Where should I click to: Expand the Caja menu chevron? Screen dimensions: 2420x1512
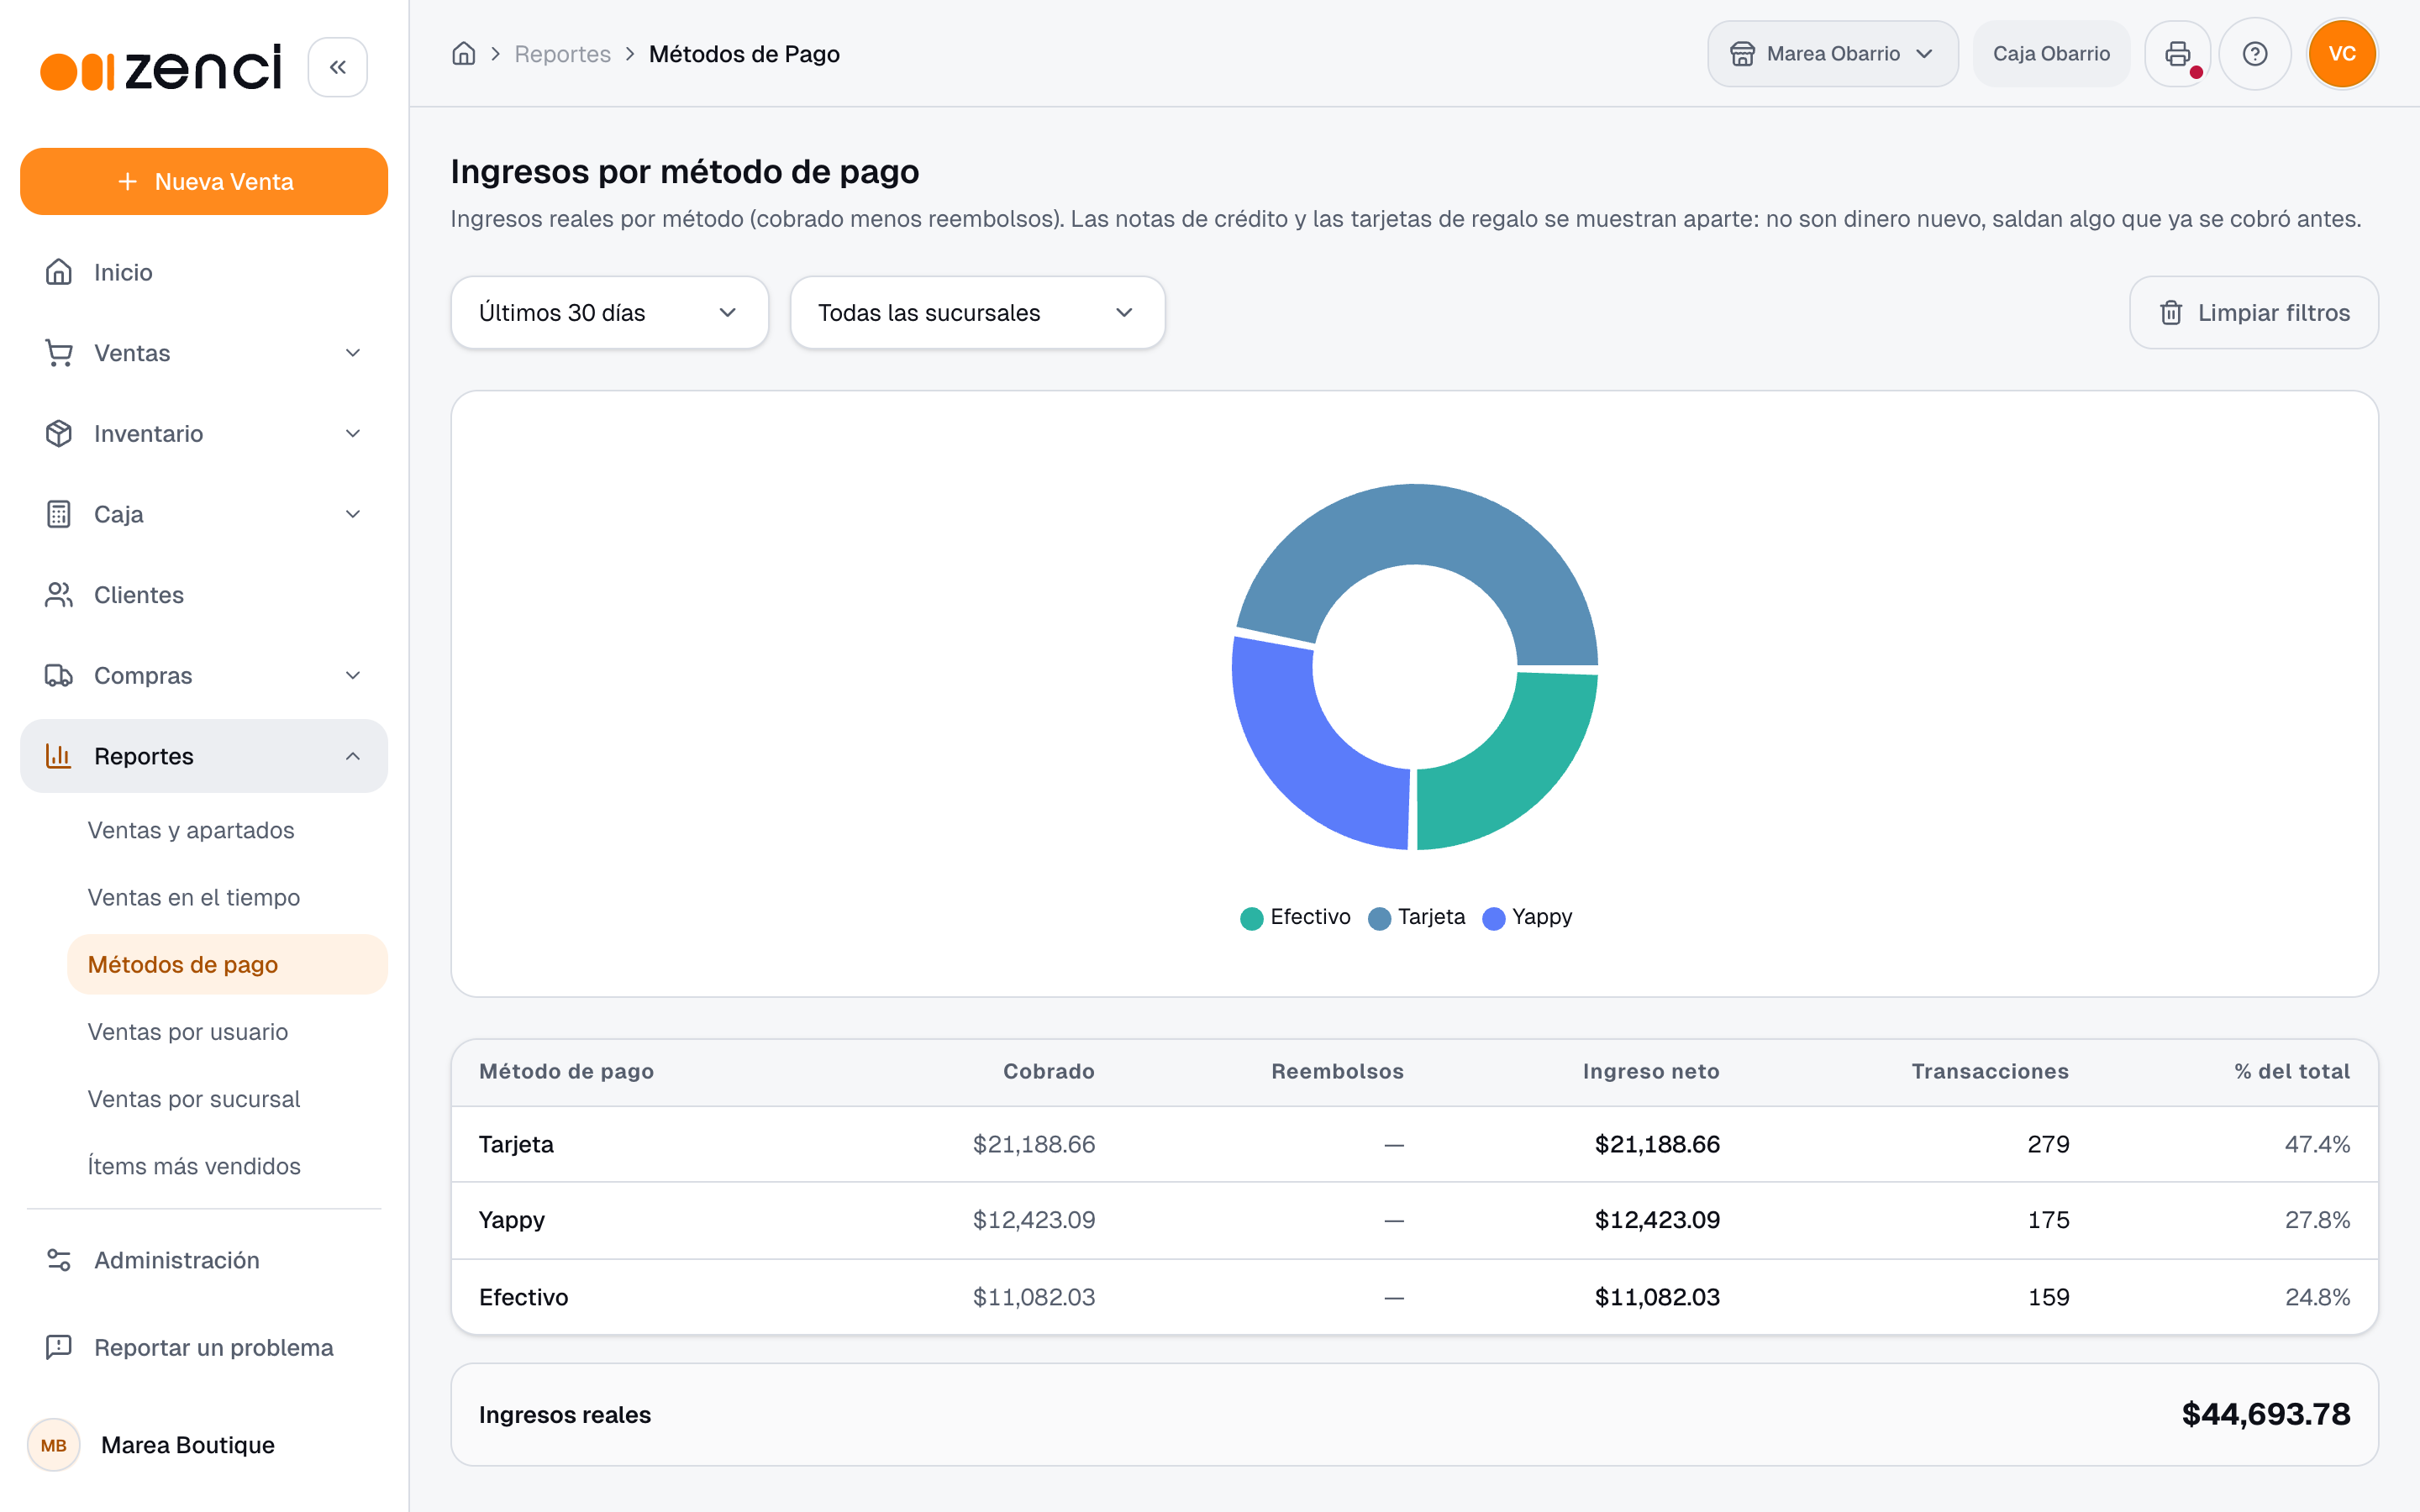point(353,514)
